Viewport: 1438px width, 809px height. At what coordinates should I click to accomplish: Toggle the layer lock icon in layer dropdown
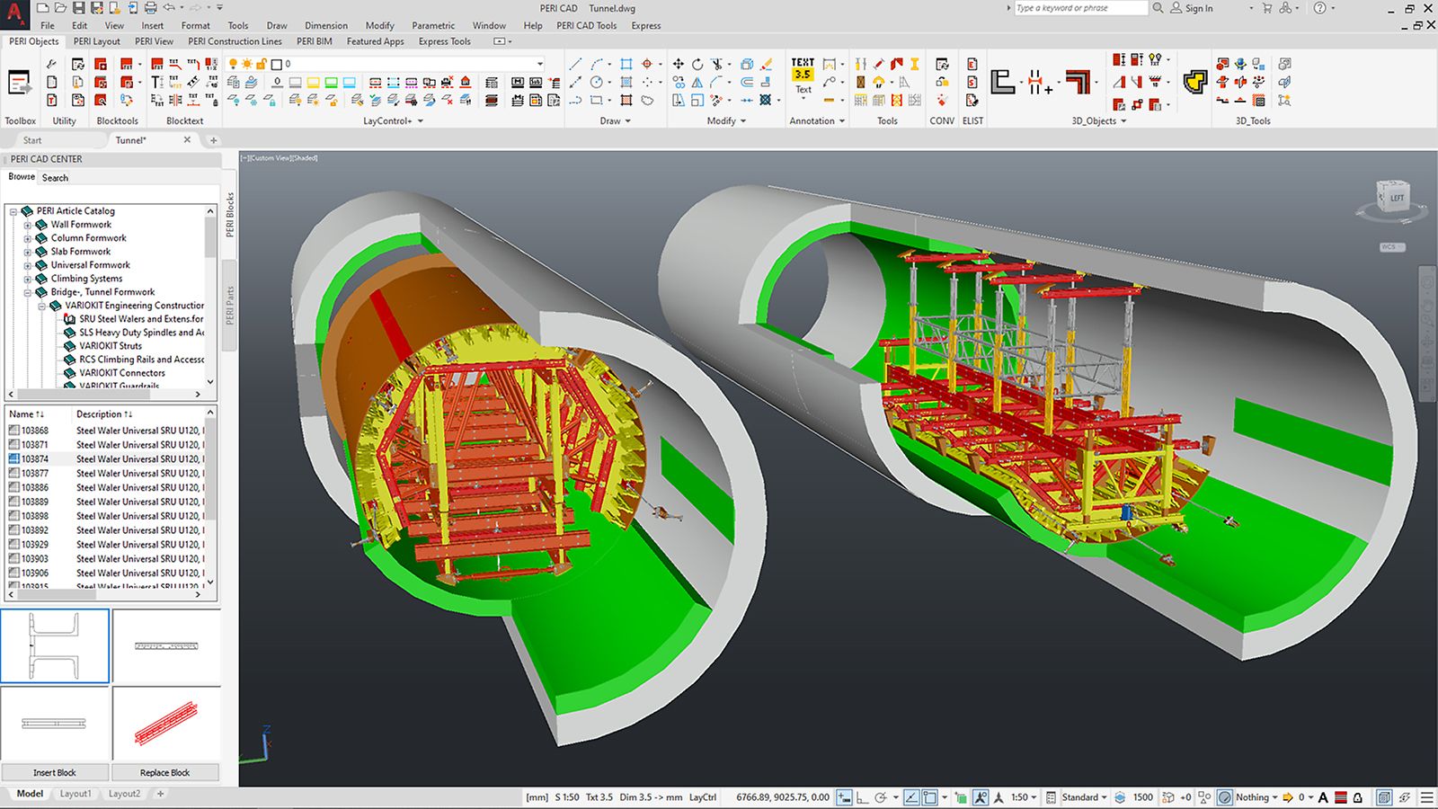262,64
